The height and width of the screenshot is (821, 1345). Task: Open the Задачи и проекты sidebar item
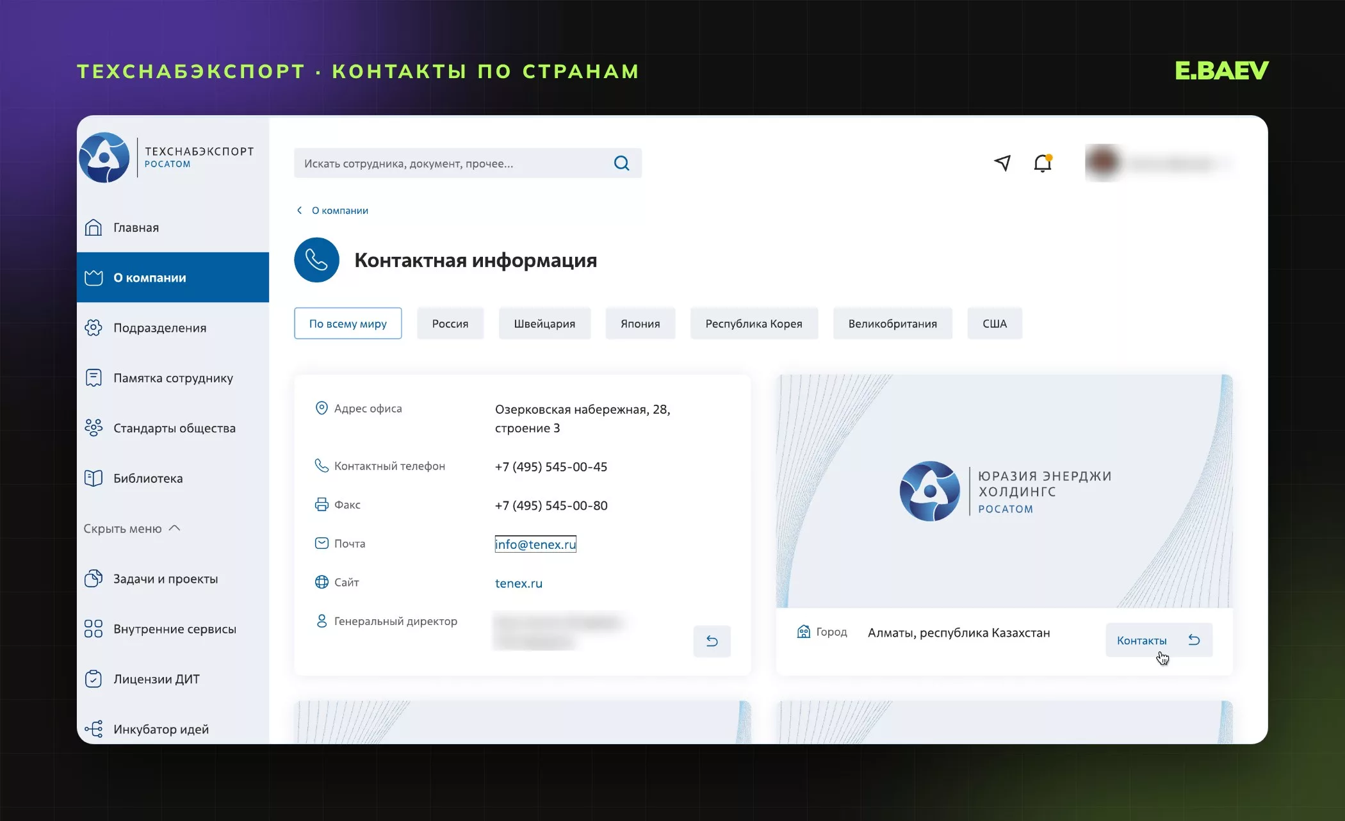coord(173,579)
